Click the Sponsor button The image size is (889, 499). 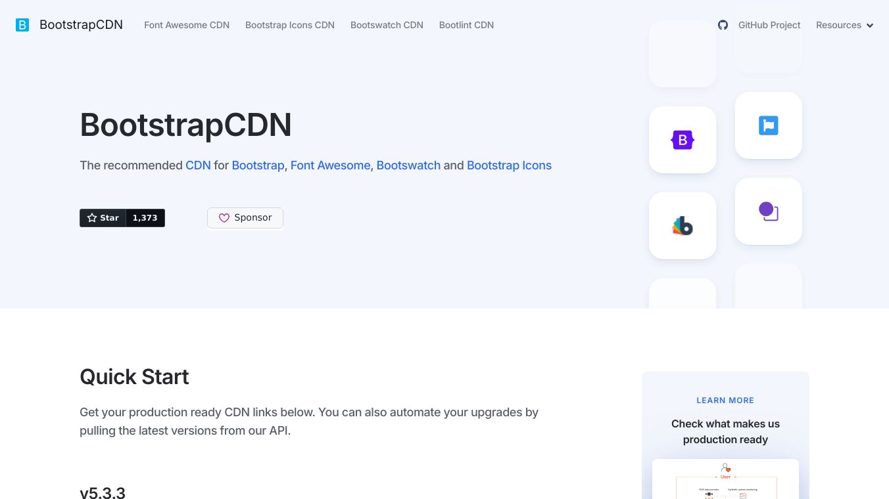(x=245, y=218)
